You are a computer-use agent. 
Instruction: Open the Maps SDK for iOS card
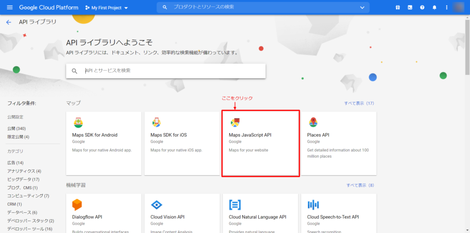pos(182,144)
